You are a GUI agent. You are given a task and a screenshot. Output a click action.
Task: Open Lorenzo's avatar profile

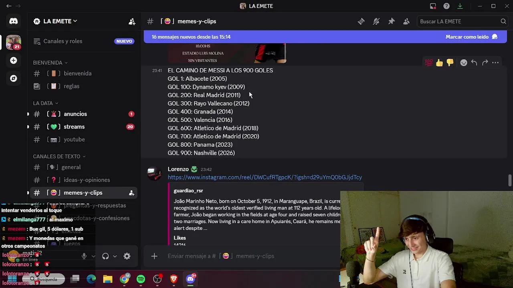click(x=154, y=174)
